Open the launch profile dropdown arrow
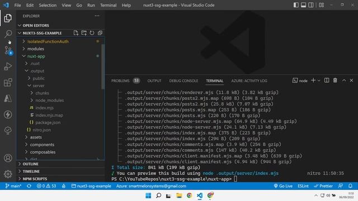Image resolution: width=358 pixels, height=201 pixels. pyautogui.click(x=319, y=80)
